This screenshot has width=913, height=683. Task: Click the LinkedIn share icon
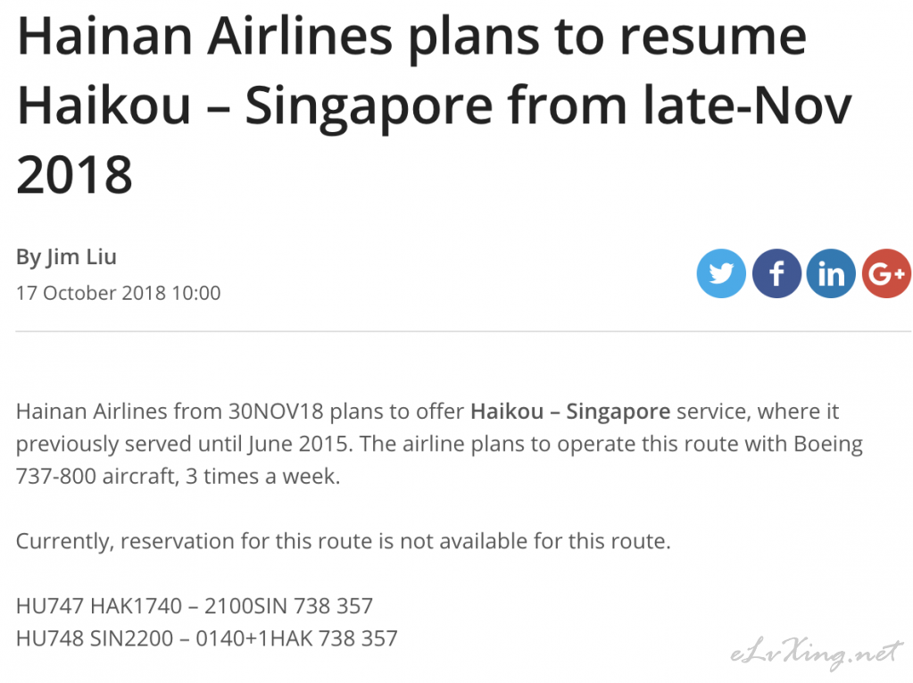point(831,273)
